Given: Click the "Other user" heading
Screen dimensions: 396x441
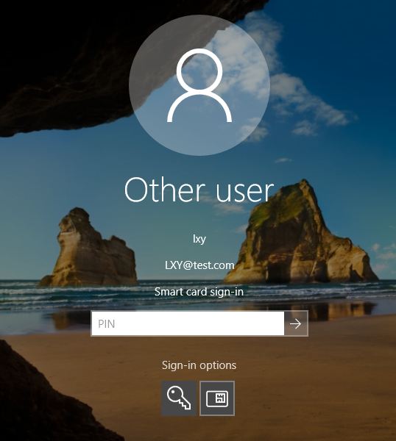Looking at the screenshot, I should point(199,190).
